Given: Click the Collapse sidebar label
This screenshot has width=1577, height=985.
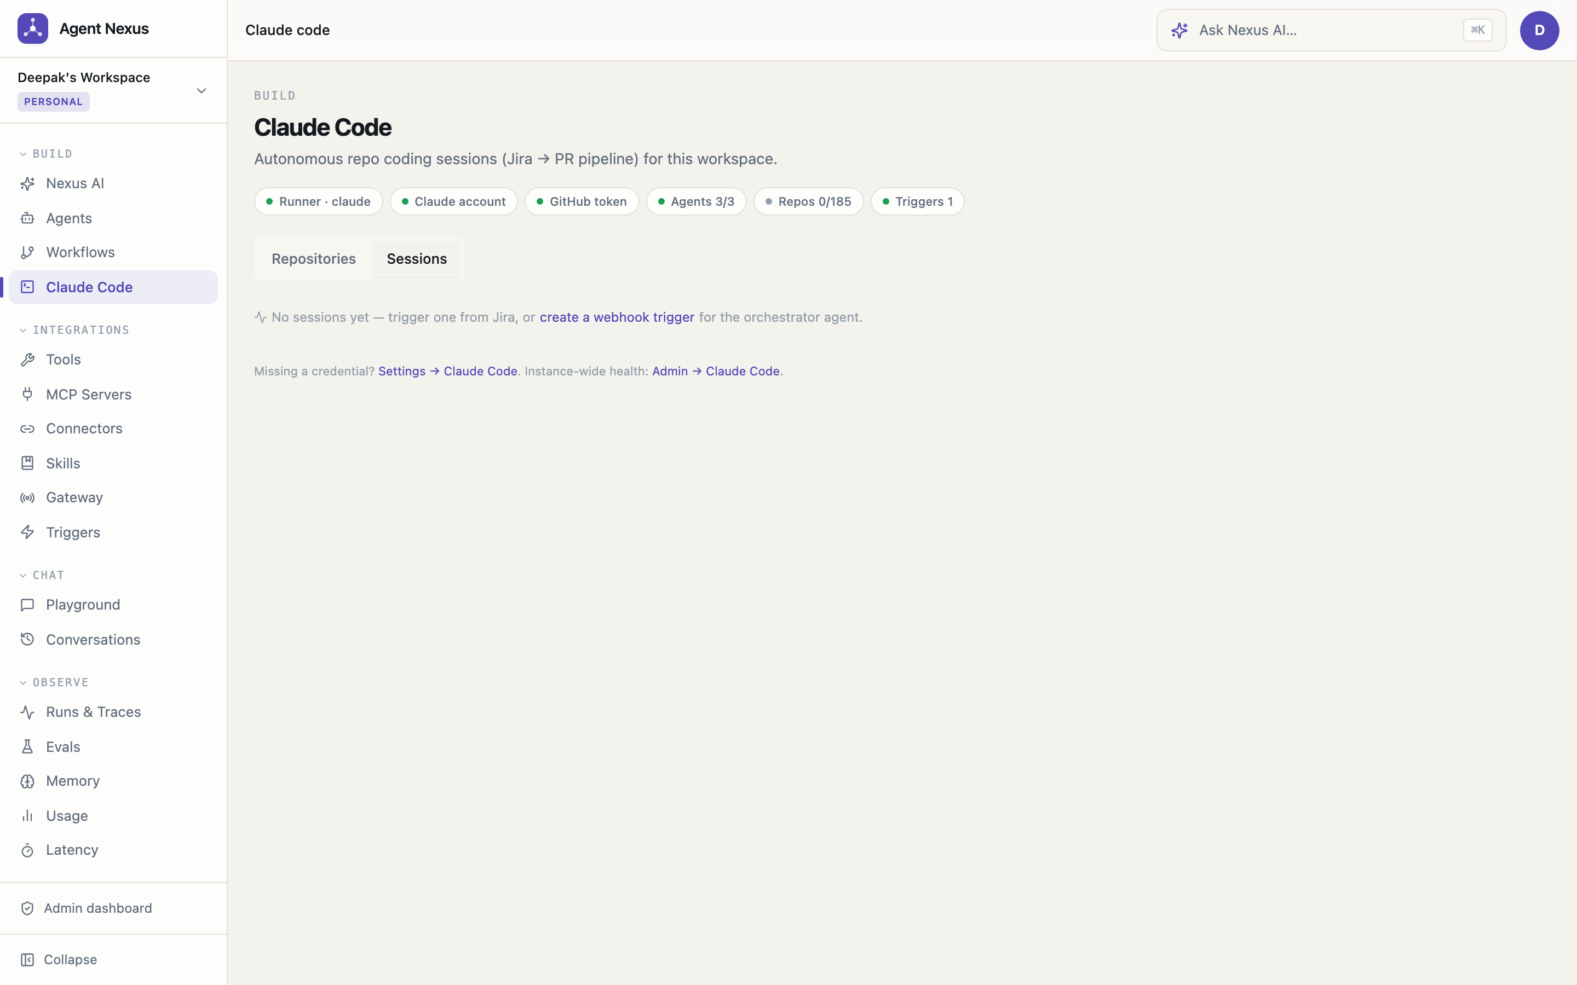Looking at the screenshot, I should tap(71, 960).
